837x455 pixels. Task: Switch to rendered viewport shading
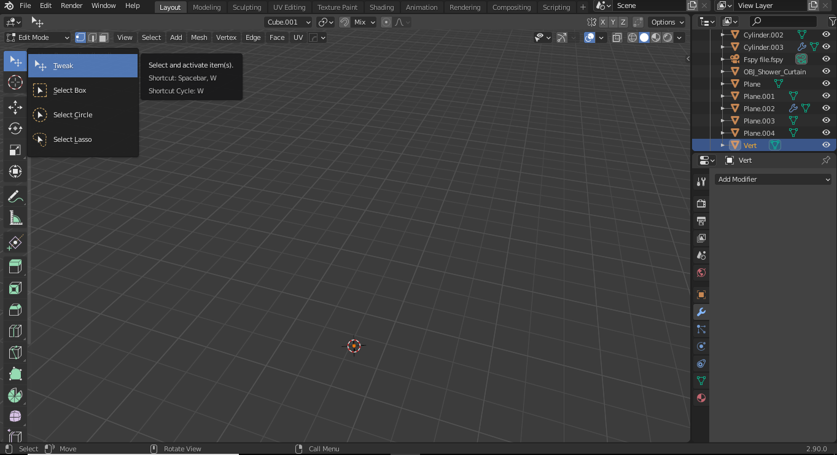coord(668,37)
